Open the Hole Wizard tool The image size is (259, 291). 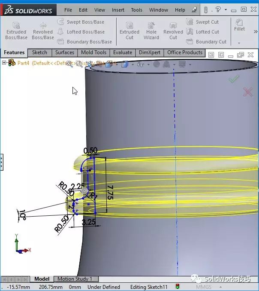tap(151, 31)
